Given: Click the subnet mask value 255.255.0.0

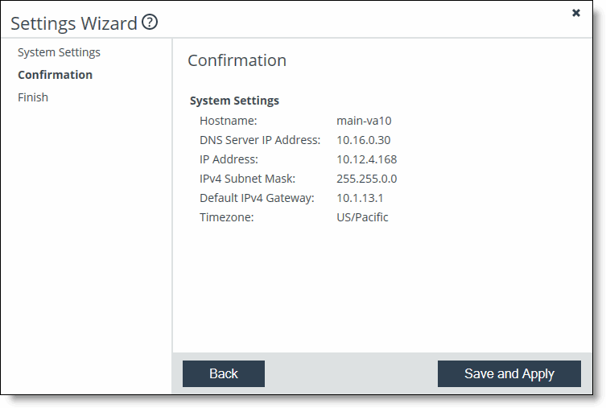Looking at the screenshot, I should point(366,179).
